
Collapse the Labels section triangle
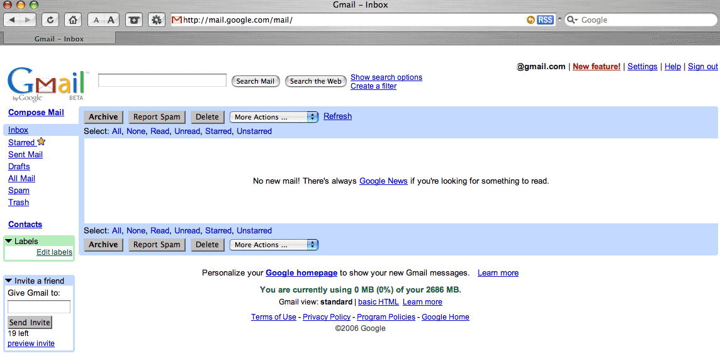click(x=8, y=241)
